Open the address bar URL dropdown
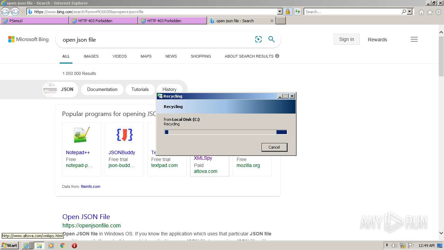The image size is (444, 250). [x=280, y=11]
